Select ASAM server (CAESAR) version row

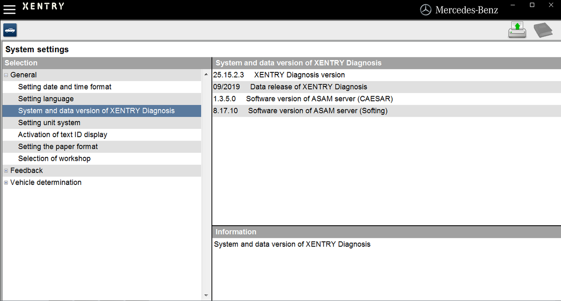coord(387,99)
